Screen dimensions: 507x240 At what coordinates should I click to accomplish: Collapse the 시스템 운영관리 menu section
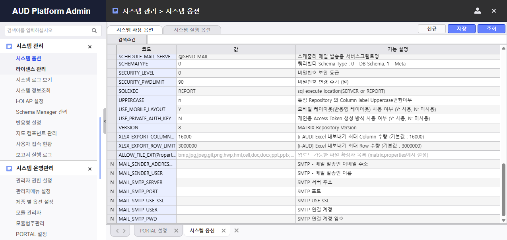click(90, 169)
